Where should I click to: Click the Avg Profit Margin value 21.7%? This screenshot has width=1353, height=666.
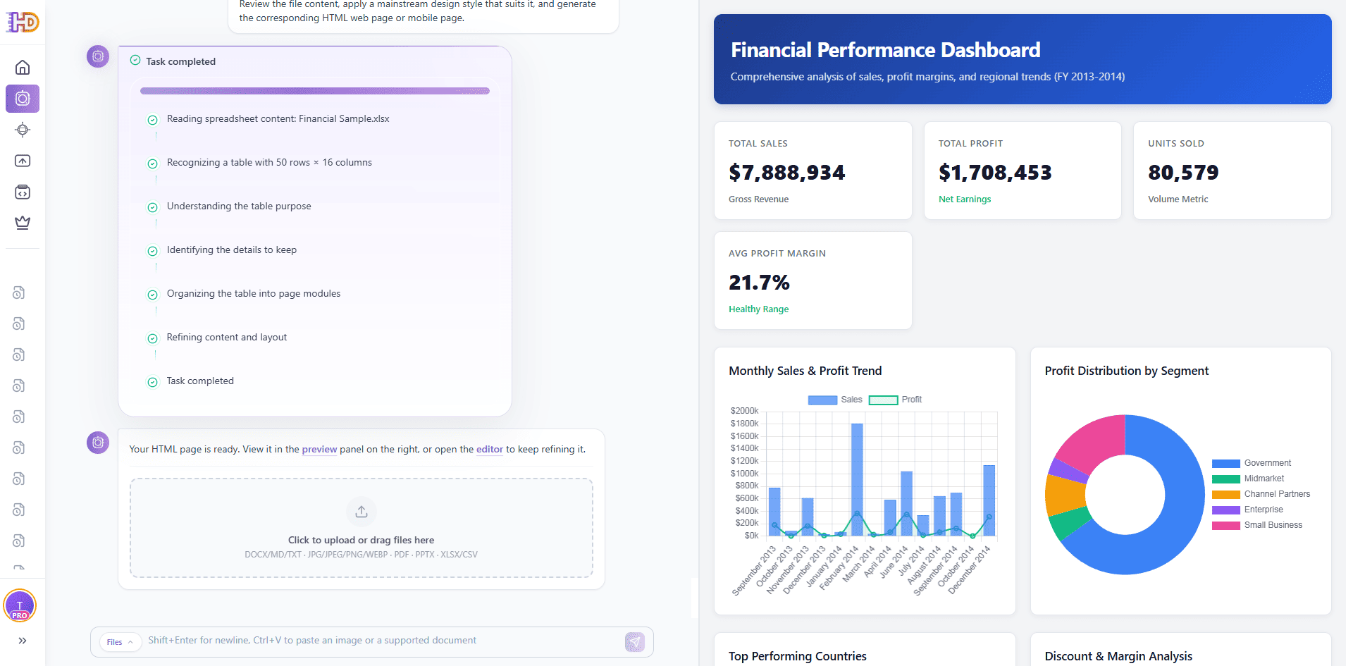tap(759, 283)
